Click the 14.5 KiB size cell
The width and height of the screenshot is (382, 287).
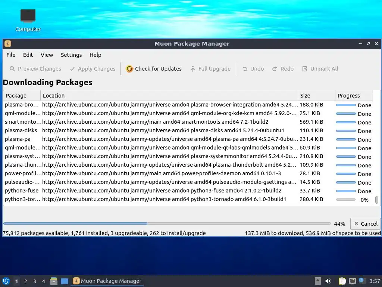pos(310,182)
